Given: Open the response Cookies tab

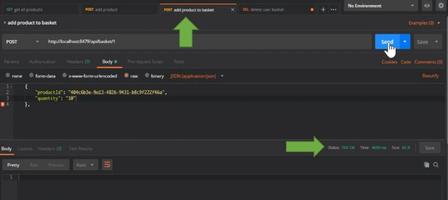Looking at the screenshot, I should (x=25, y=149).
